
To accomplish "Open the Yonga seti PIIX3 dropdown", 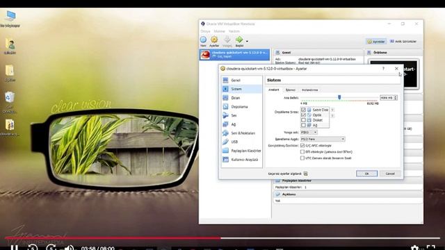I will [309, 133].
